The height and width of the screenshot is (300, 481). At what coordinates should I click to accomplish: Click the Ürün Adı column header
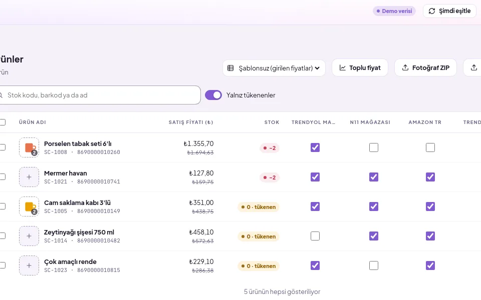pos(32,122)
